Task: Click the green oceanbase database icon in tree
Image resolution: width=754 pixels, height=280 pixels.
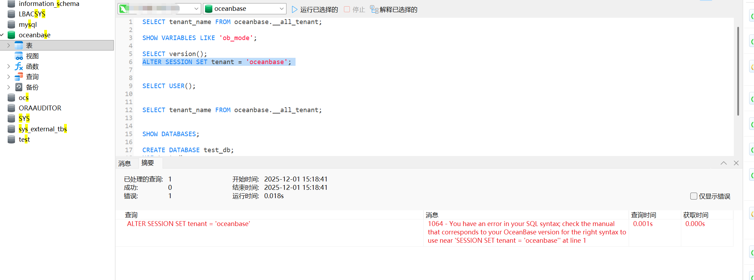Action: click(11, 35)
